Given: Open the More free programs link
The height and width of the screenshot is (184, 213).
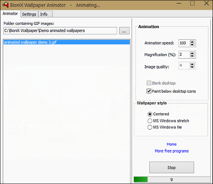Looking at the screenshot, I should [172, 151].
